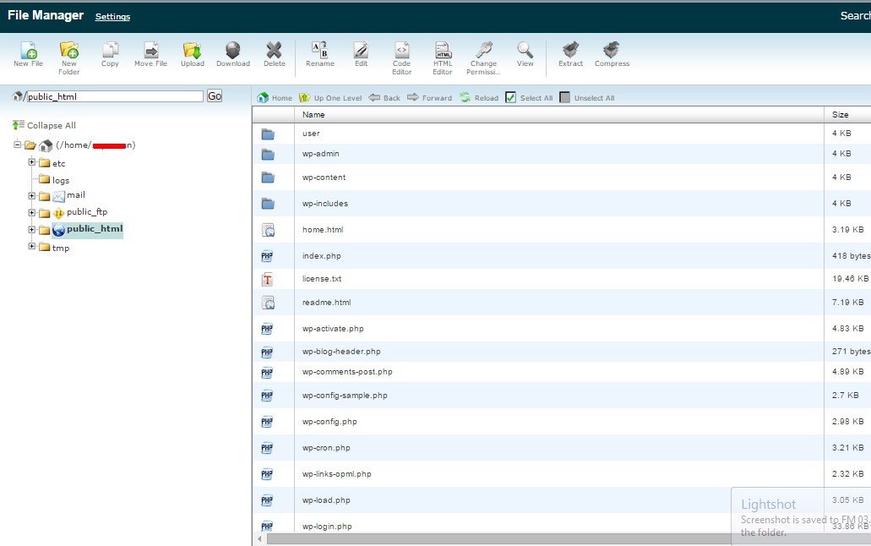Reload the file listing
The height and width of the screenshot is (546, 871).
(479, 98)
